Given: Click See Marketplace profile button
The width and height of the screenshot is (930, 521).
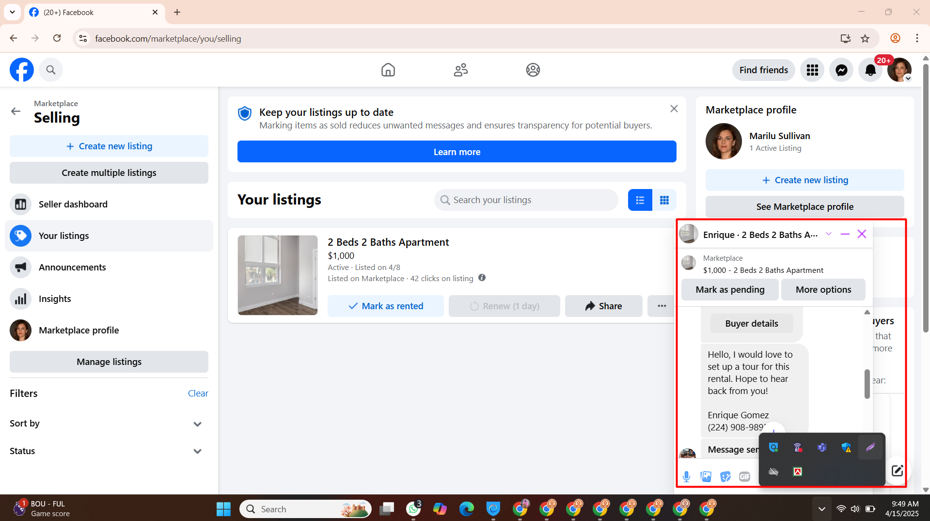Looking at the screenshot, I should pyautogui.click(x=804, y=206).
